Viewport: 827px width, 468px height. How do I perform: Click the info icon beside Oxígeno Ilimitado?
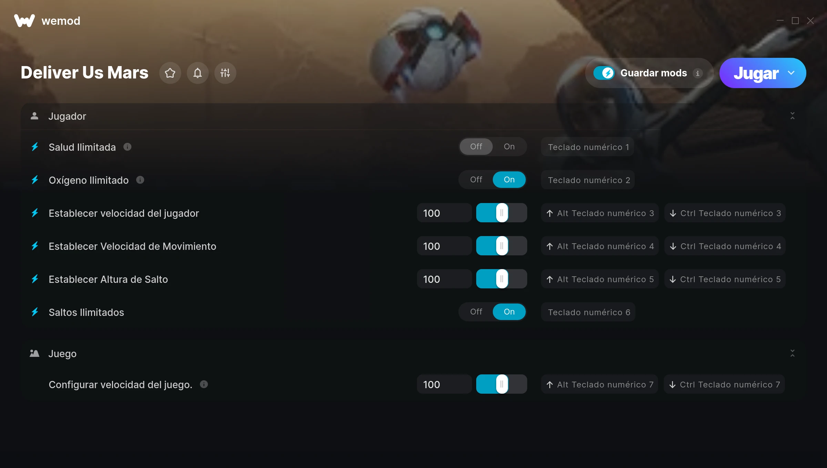(140, 180)
